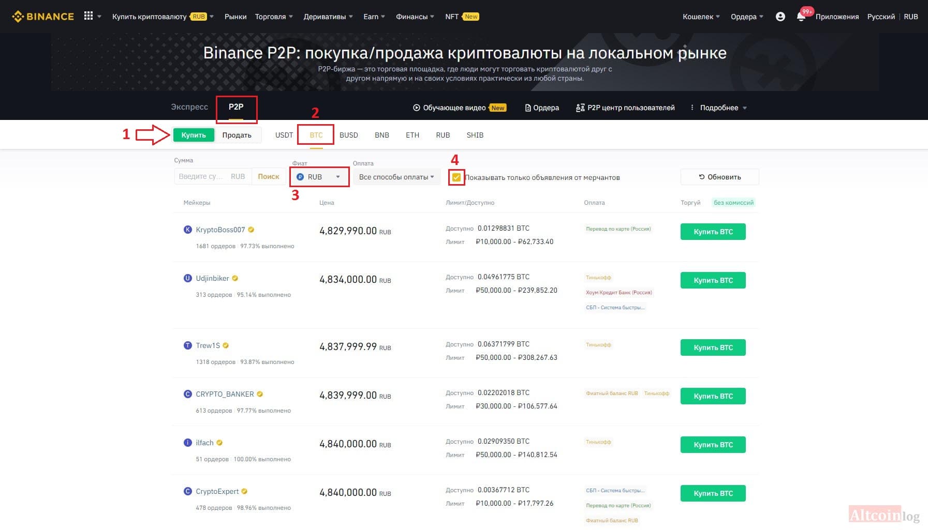This screenshot has width=928, height=530.
Task: Click CryptoExpert avatar icon
Action: [188, 491]
